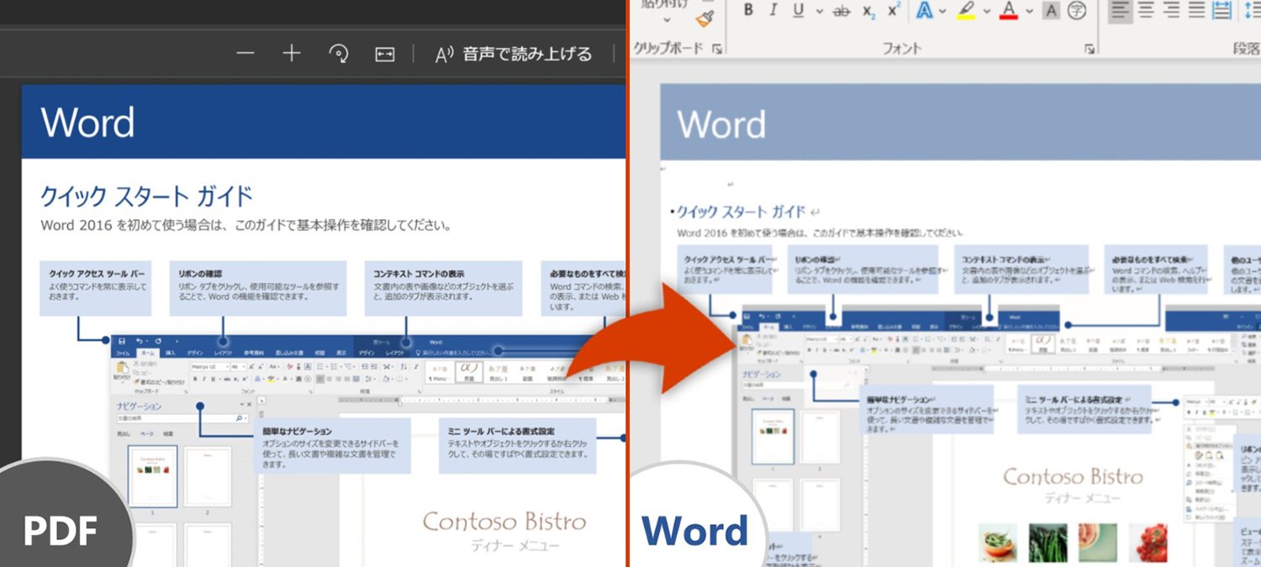Viewport: 1261px width, 567px height.
Task: Open the highlight color dropdown arrow
Action: coord(985,11)
